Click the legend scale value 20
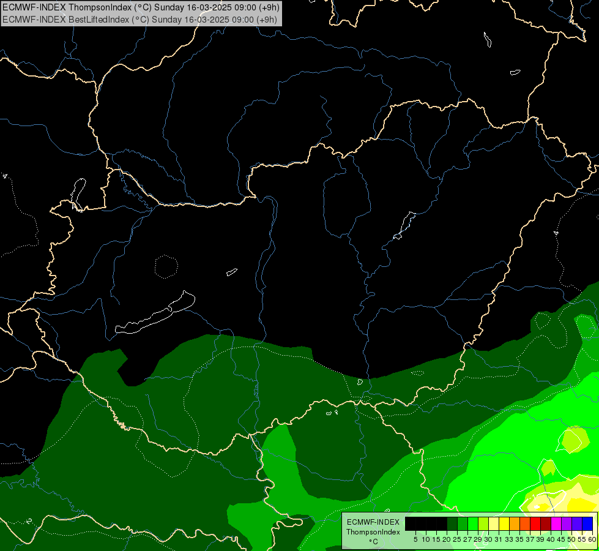Screen dimensions: 599x551 coord(447,539)
